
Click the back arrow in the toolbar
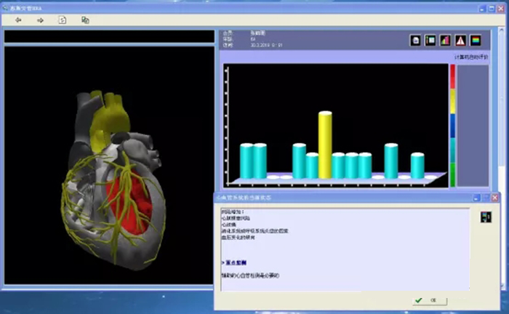point(19,20)
